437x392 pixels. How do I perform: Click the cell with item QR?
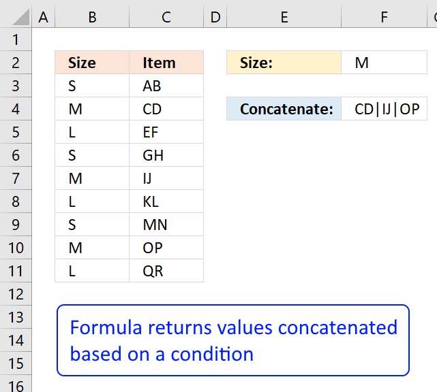click(166, 271)
